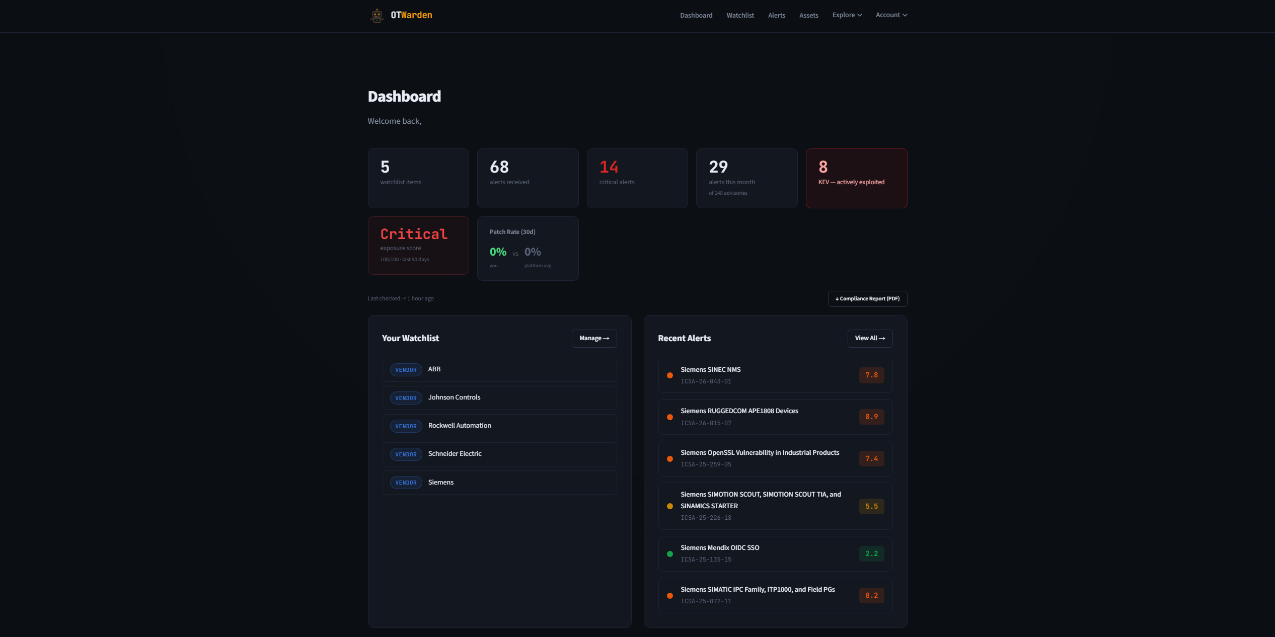
Task: Click advisory ID ICSA-25-226-18
Action: click(x=706, y=518)
